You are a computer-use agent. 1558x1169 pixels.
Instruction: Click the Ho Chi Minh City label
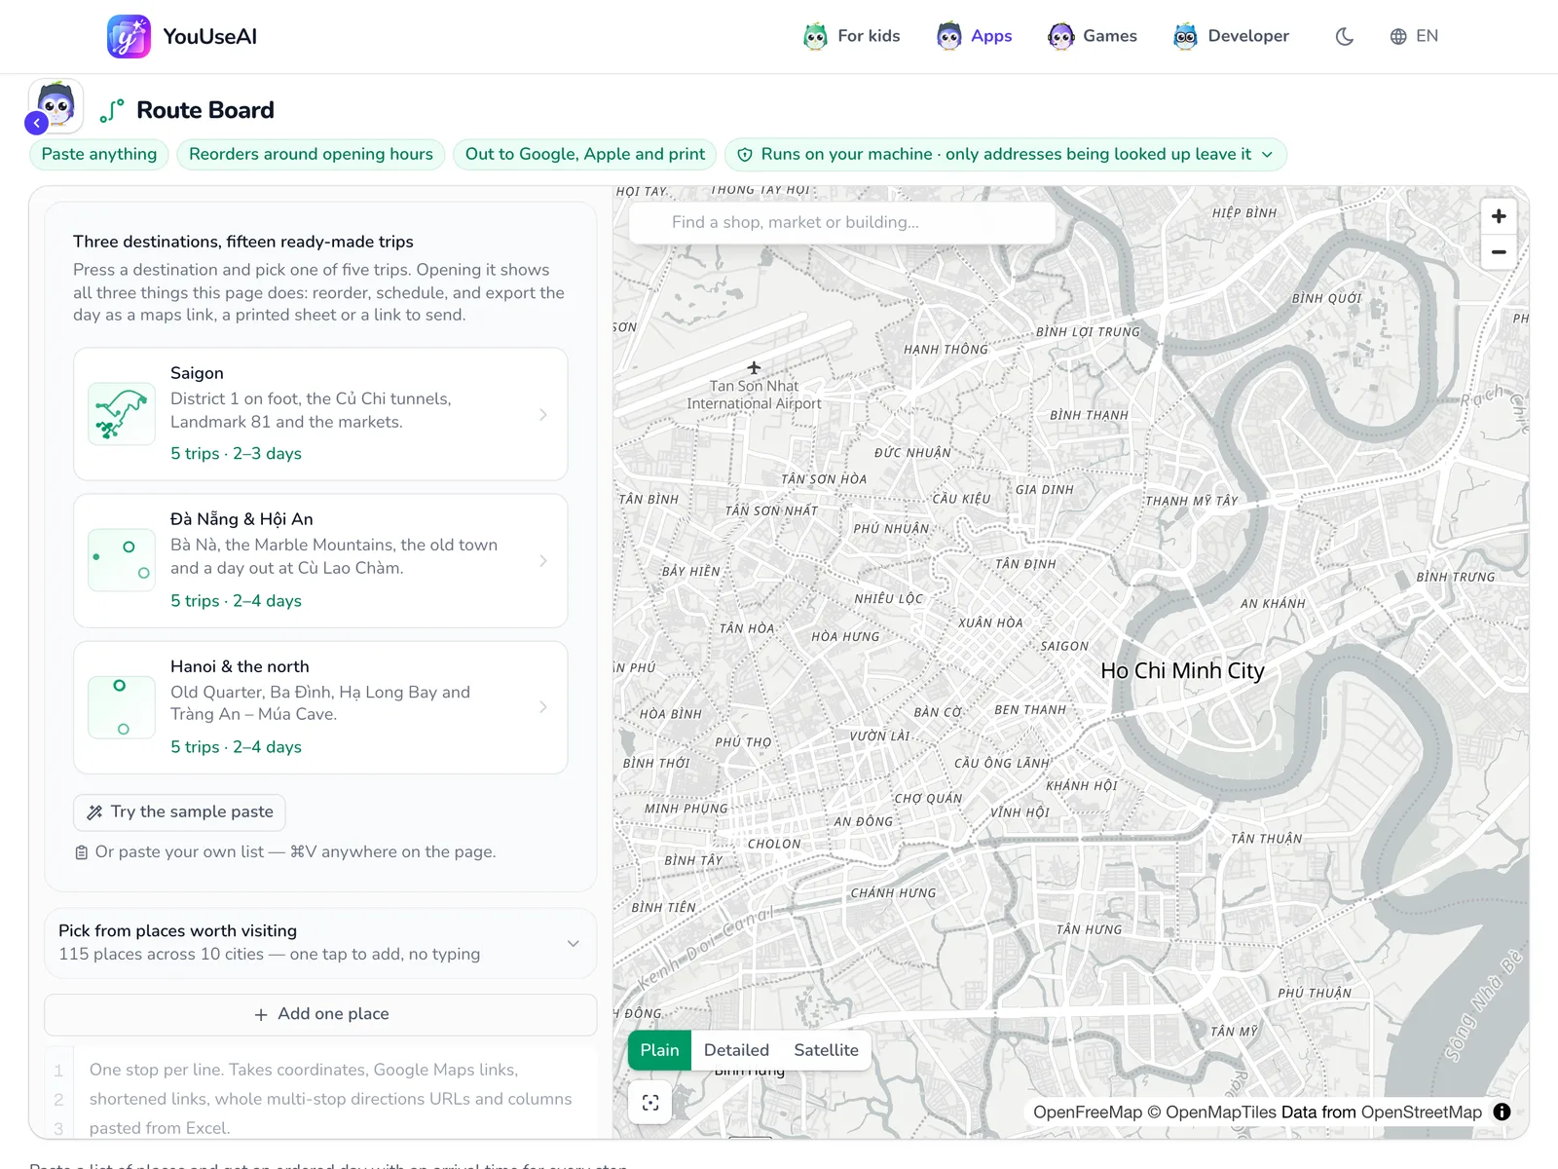[1182, 670]
